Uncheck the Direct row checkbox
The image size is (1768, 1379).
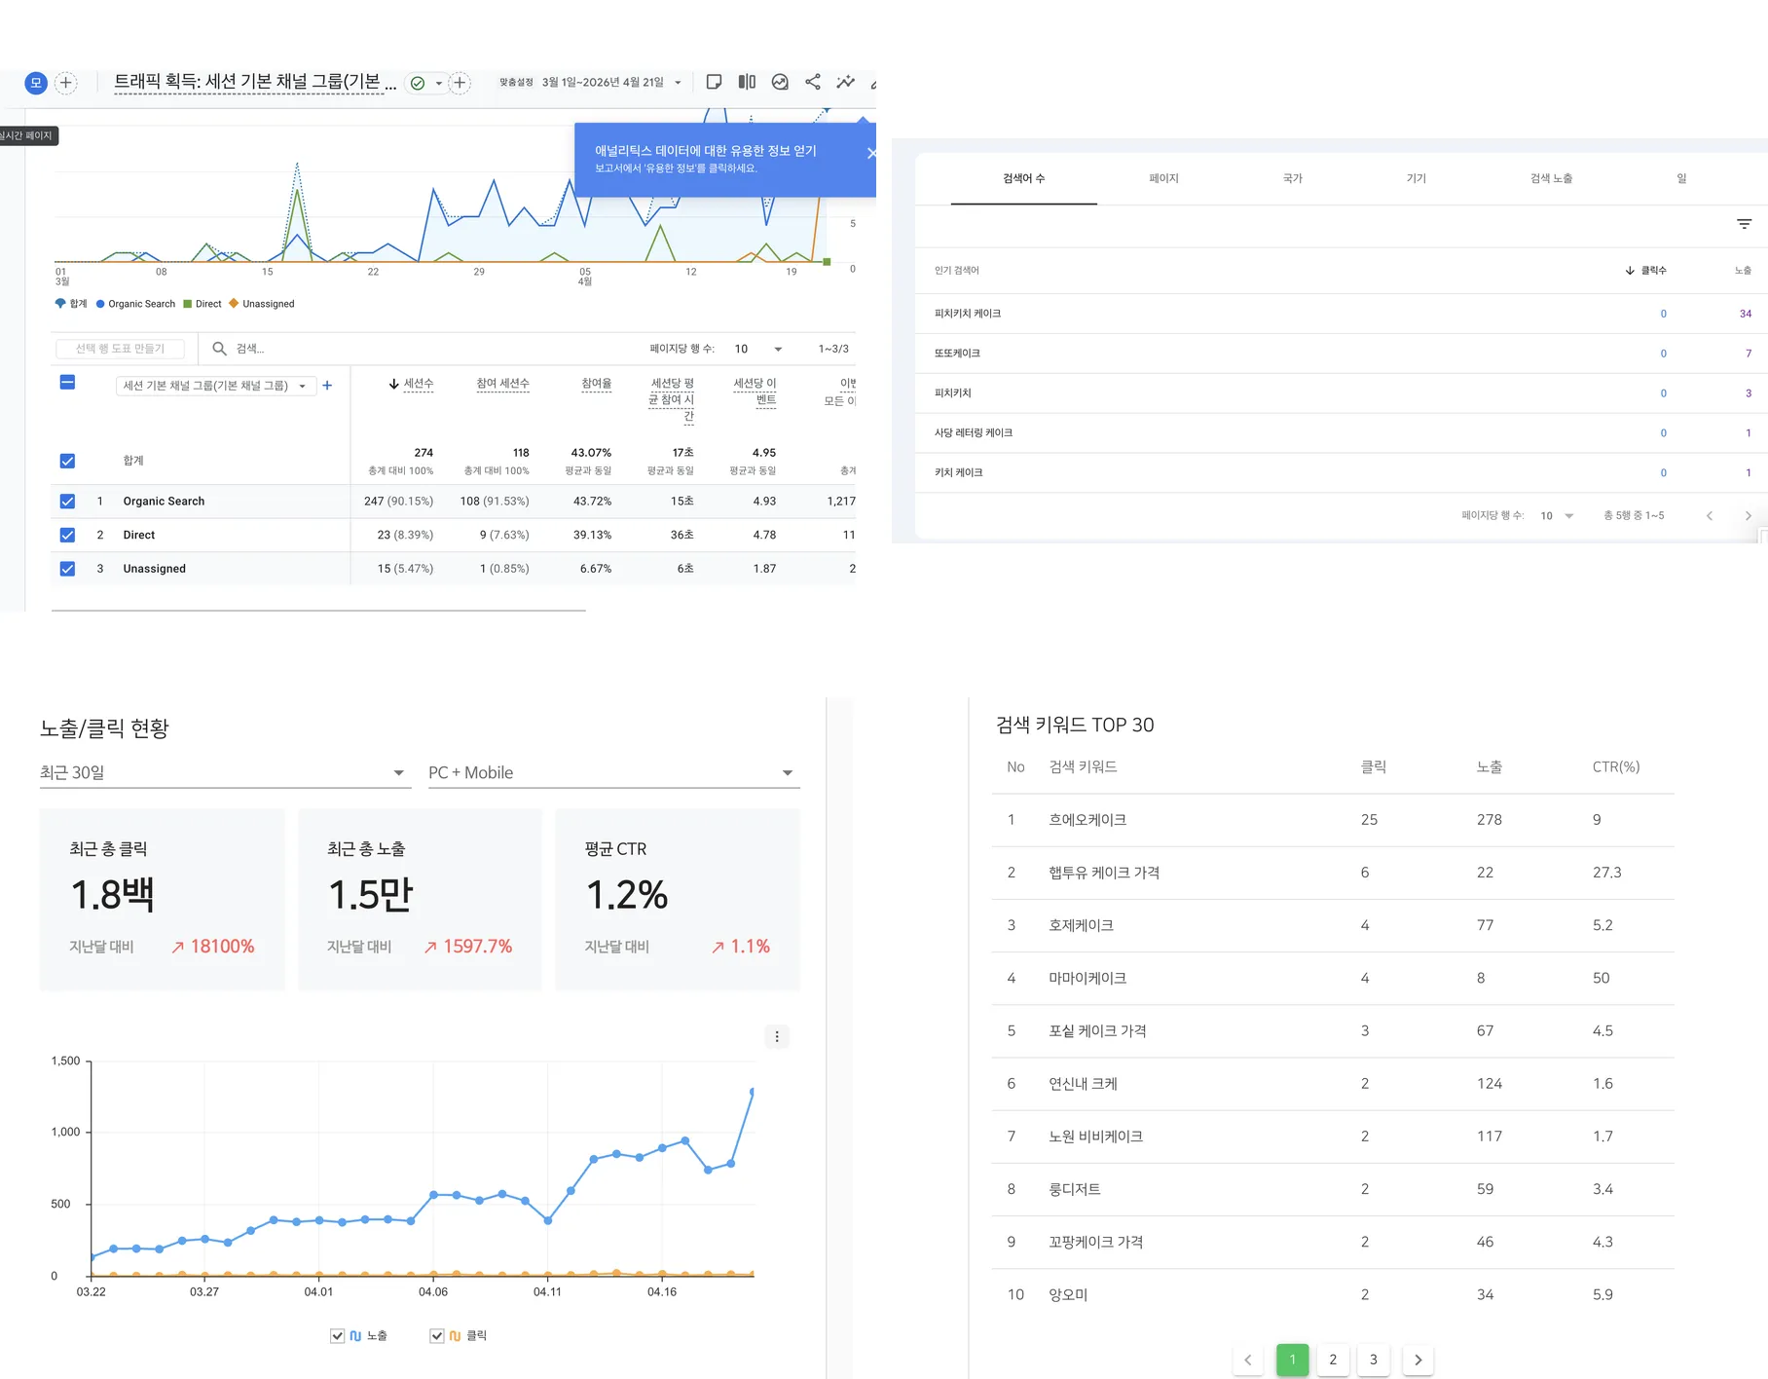tap(67, 535)
